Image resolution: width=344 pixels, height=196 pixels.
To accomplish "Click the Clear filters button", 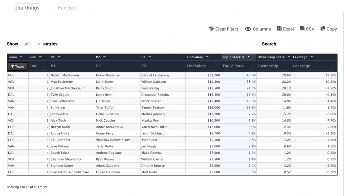I will click(223, 29).
